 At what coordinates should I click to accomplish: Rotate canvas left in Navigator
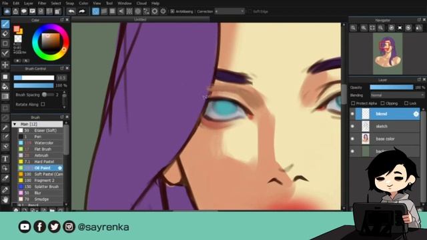point(392,28)
